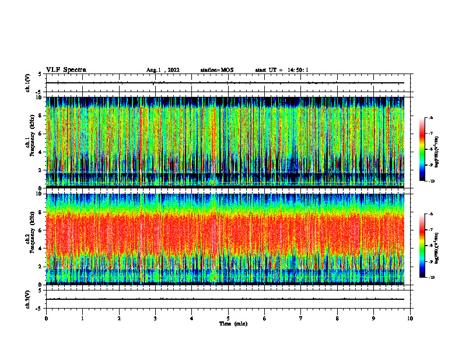Click time axis tick label "9"
Viewport: 462px width, 357px height.
(x=373, y=318)
